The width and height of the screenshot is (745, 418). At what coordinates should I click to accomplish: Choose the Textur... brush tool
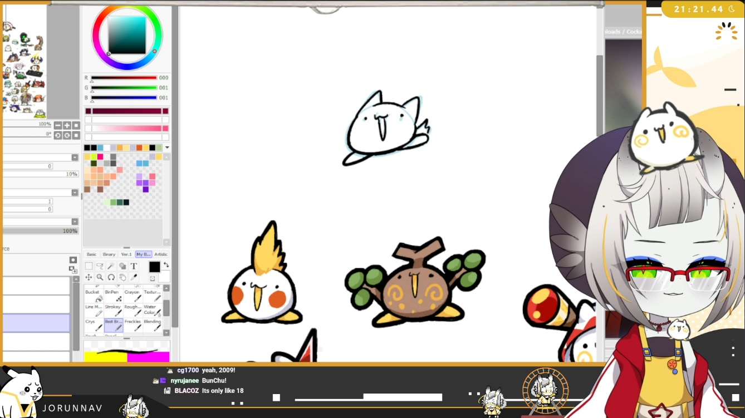pyautogui.click(x=152, y=296)
